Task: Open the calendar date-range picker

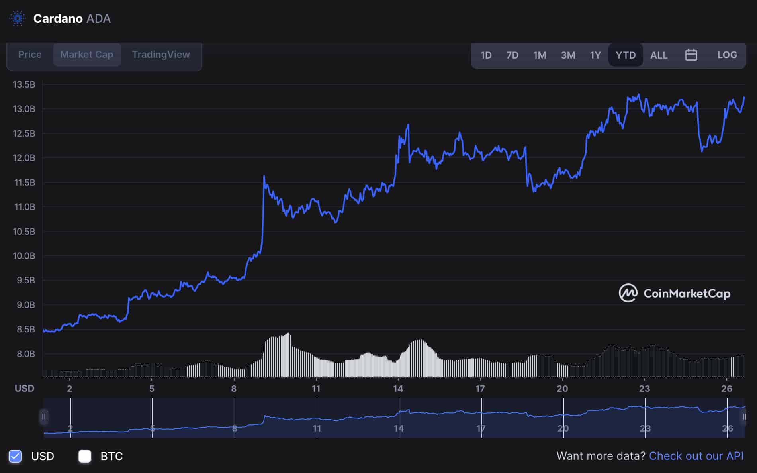Action: (x=692, y=55)
